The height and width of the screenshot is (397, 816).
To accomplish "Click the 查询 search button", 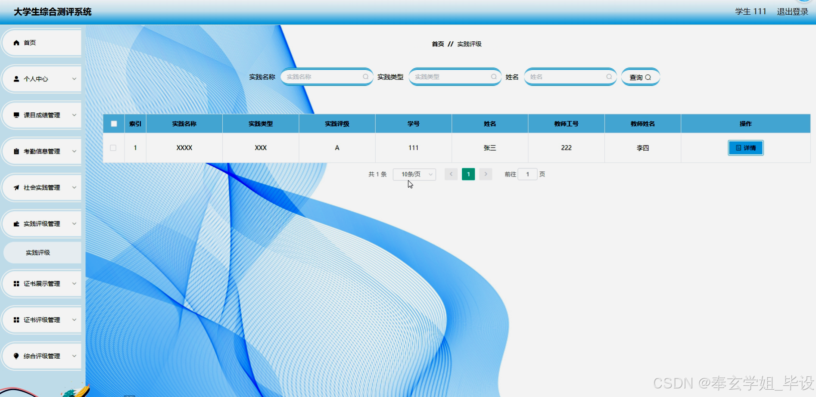I will [640, 77].
